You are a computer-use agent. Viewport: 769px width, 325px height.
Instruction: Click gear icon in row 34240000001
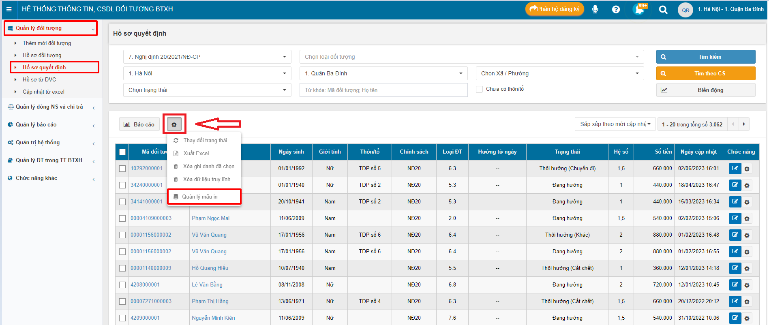tap(747, 185)
